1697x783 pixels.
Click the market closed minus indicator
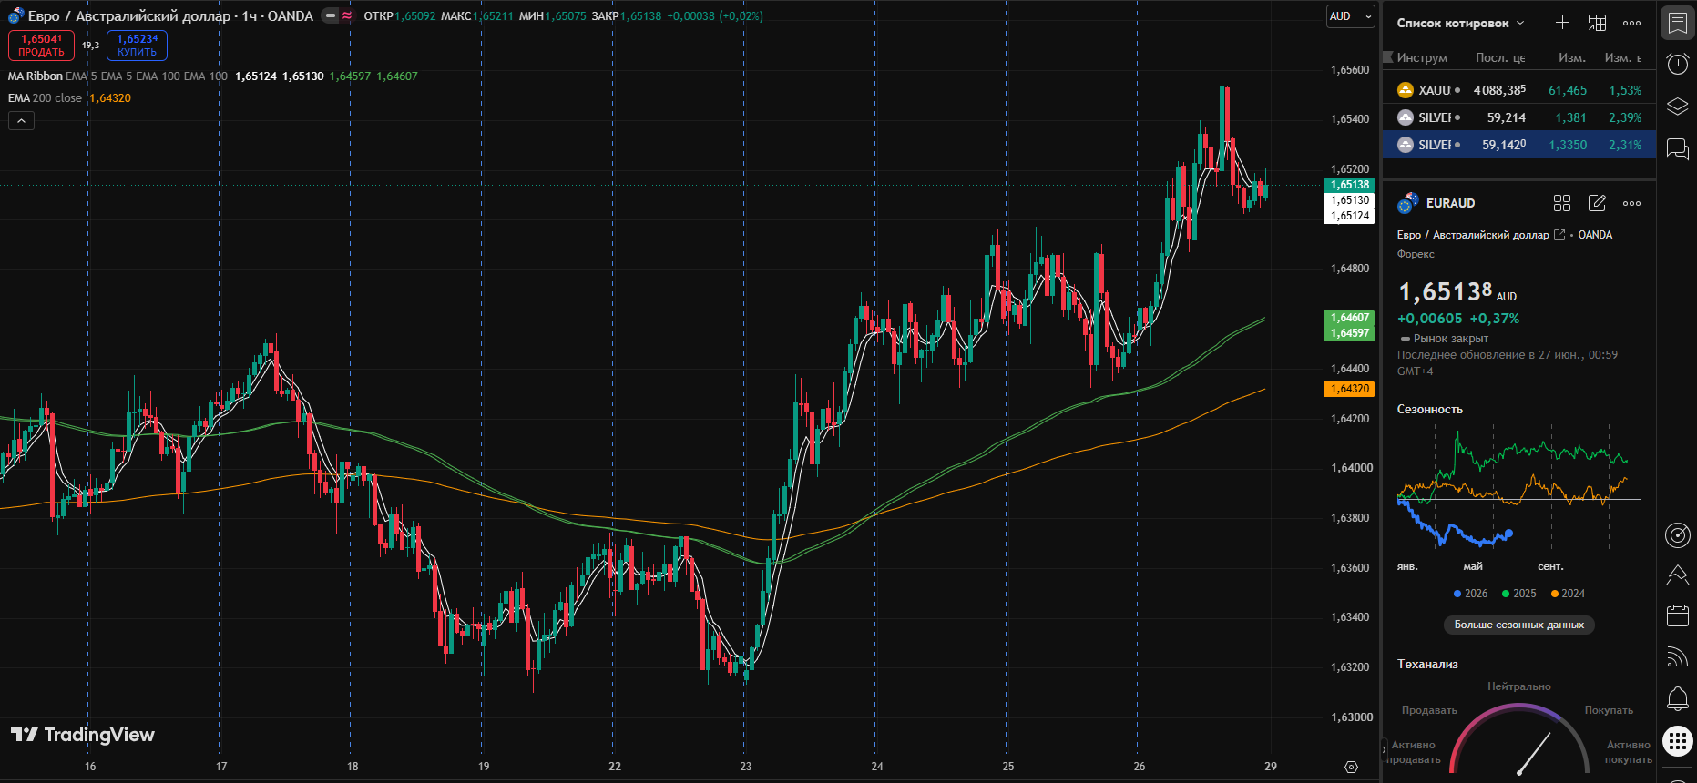(x=1405, y=339)
